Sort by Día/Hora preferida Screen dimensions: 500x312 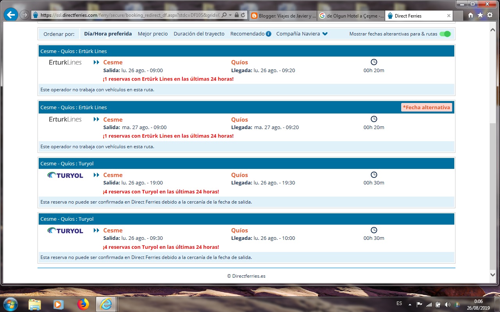[108, 34]
